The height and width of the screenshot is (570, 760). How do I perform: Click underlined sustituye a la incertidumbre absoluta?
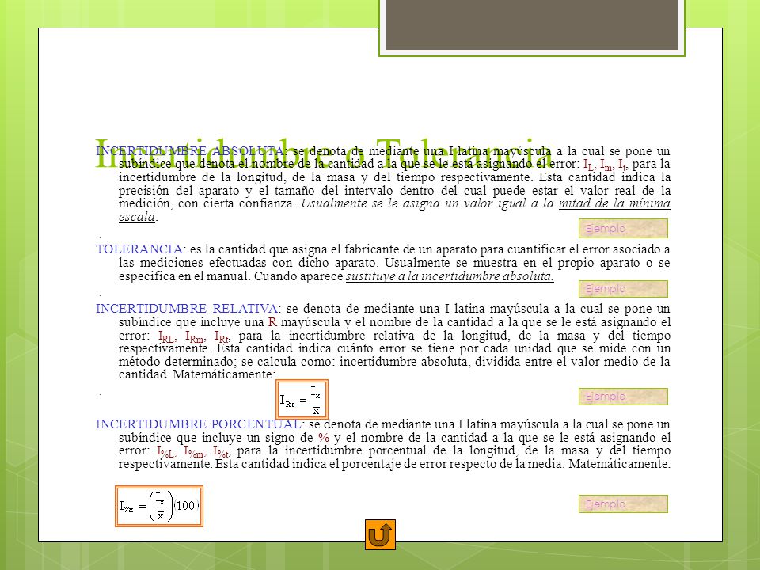coord(450,276)
